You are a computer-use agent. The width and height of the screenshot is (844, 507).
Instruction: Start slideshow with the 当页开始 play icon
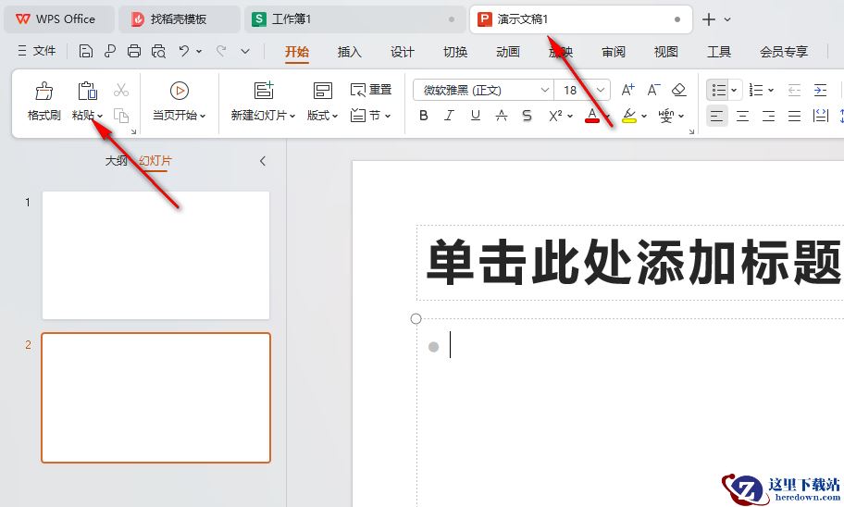[180, 91]
